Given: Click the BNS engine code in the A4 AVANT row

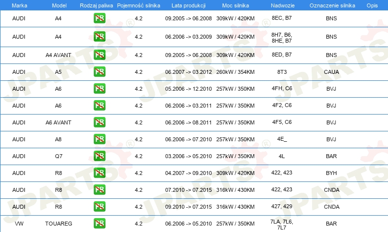Looking at the screenshot, I should (331, 55).
